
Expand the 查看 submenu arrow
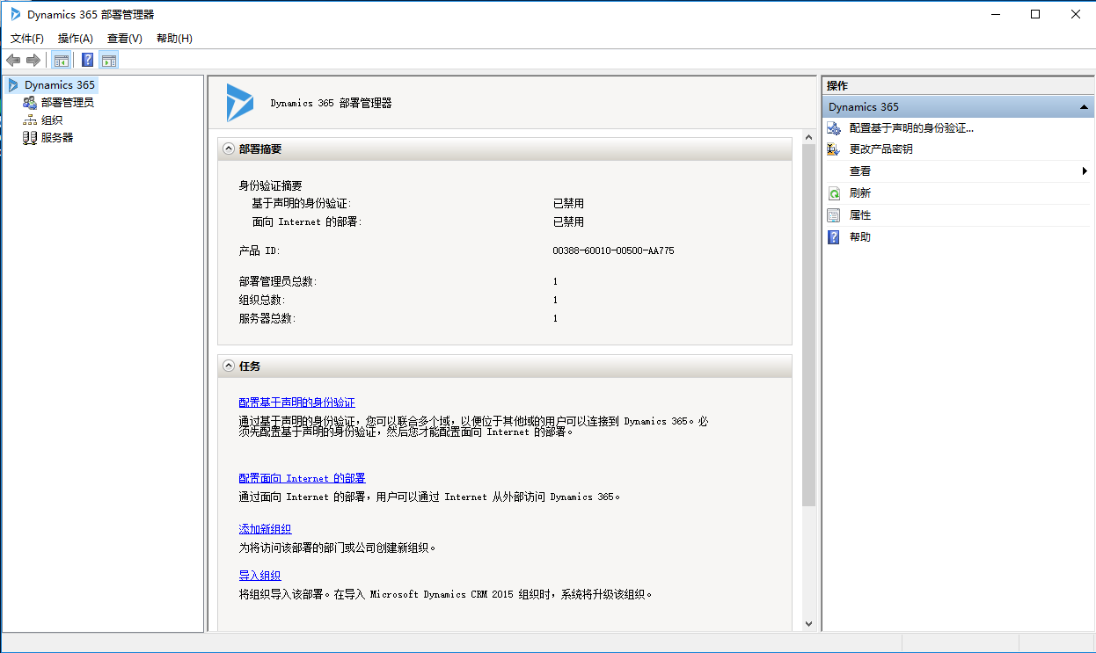1085,171
